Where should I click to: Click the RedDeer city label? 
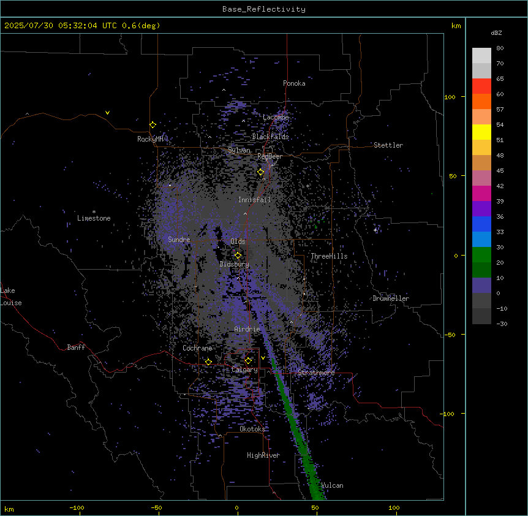[x=270, y=157]
